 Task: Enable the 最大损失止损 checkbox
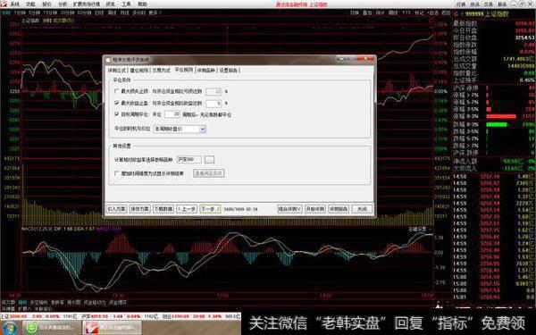tap(116, 91)
